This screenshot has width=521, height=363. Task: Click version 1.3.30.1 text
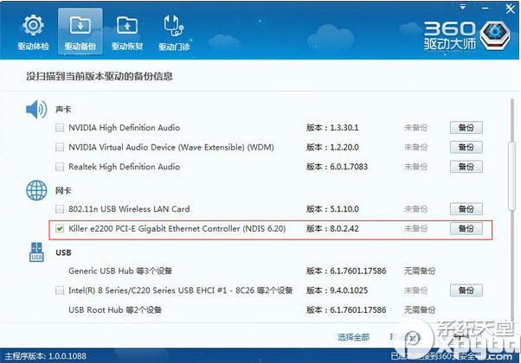(344, 128)
